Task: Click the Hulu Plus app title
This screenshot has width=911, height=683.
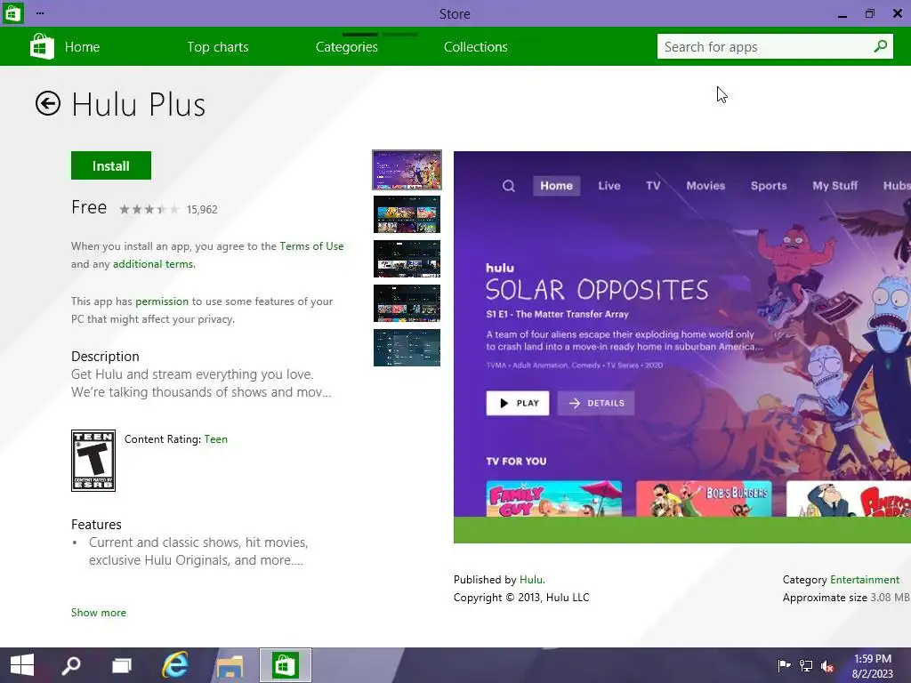Action: pyautogui.click(x=139, y=105)
